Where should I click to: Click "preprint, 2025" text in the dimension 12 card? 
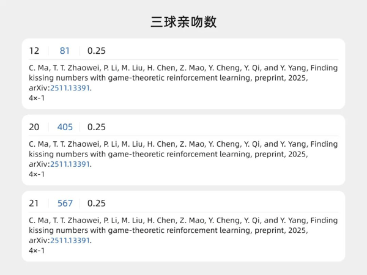(281, 78)
